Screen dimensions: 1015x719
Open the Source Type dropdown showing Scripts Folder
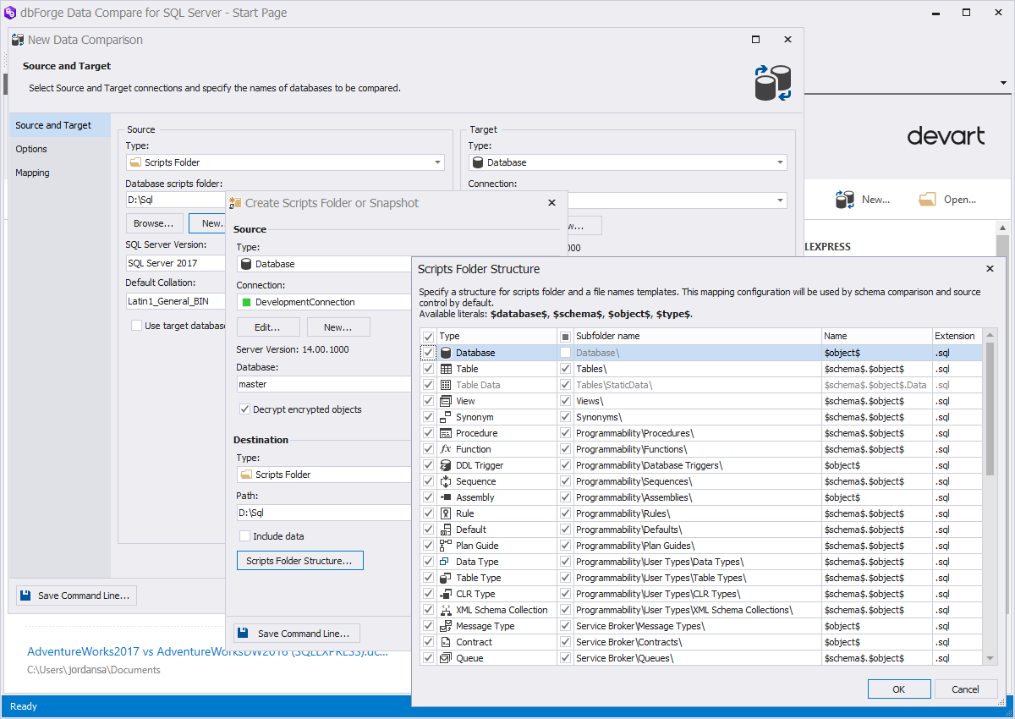pos(437,162)
